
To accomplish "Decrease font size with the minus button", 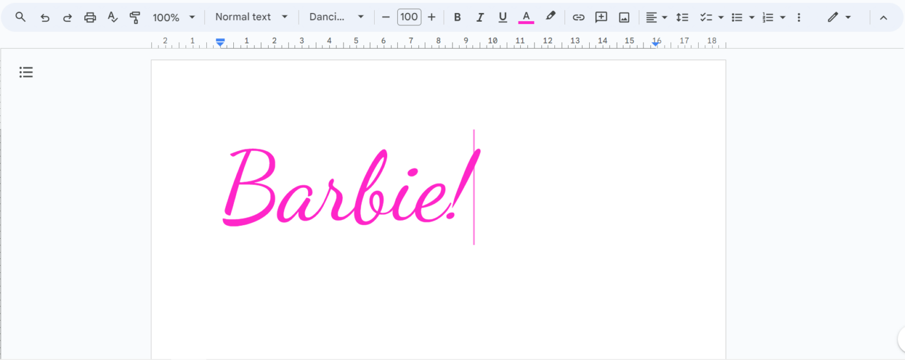I will (x=386, y=17).
